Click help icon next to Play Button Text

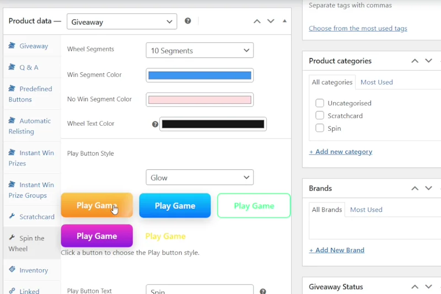tap(263, 291)
